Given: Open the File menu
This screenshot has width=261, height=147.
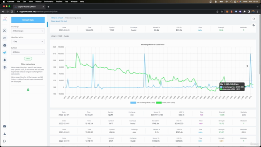Looking at the screenshot, I should 18,2.
